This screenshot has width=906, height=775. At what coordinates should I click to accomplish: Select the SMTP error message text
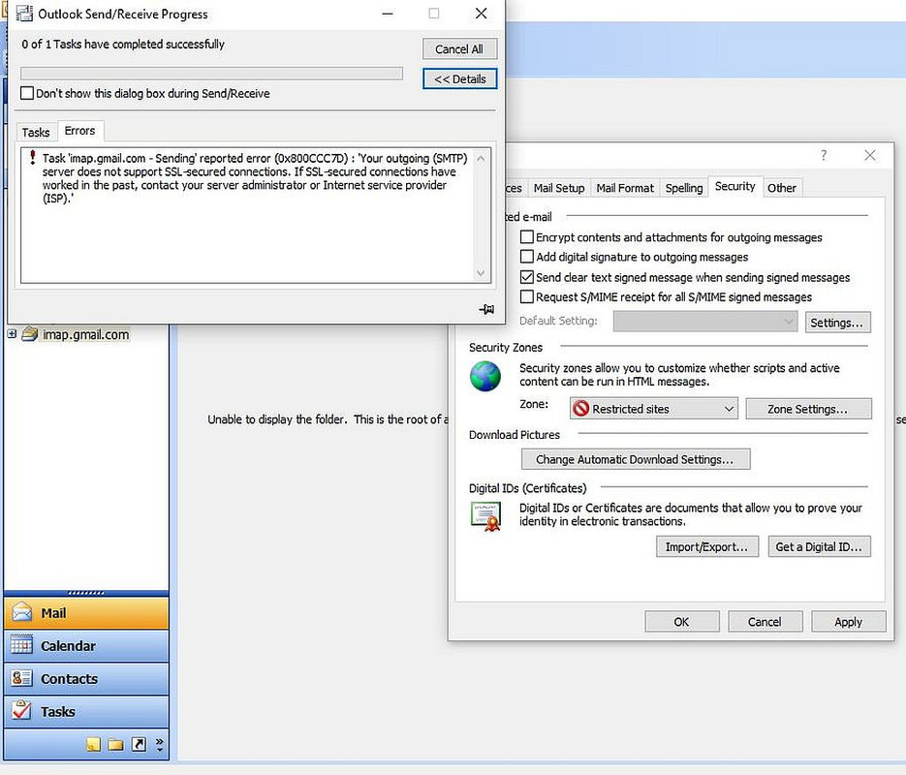pyautogui.click(x=254, y=178)
